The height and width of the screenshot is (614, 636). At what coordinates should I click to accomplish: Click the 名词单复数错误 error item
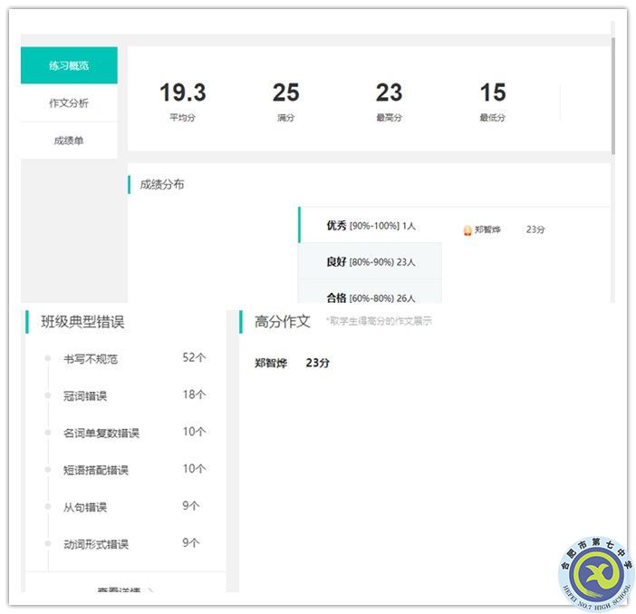101,434
